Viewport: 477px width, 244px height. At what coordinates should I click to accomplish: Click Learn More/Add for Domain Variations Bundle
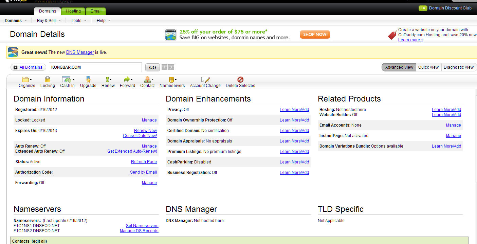446,146
